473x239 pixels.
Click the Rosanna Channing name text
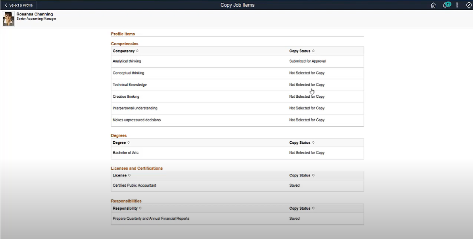35,14
